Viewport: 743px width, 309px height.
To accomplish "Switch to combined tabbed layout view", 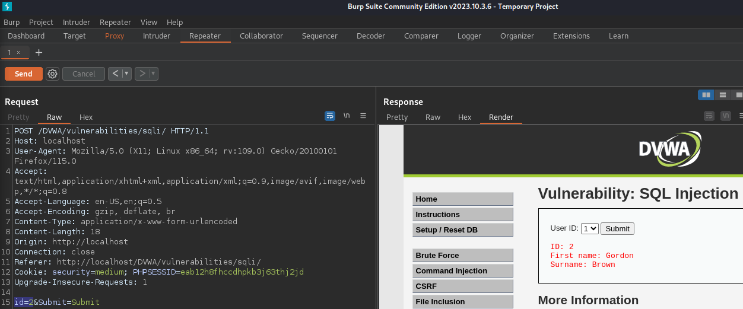I will click(738, 94).
